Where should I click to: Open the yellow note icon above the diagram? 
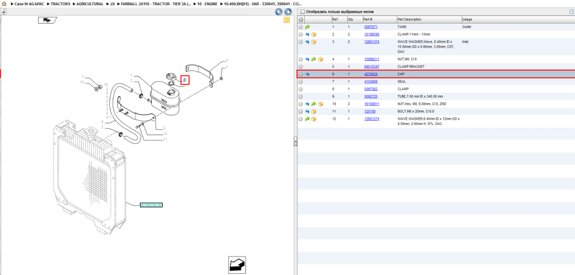pos(287,20)
